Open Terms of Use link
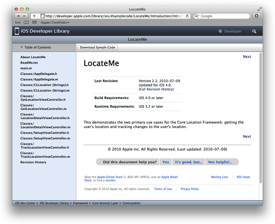The height and width of the screenshot is (224, 275). [163, 189]
